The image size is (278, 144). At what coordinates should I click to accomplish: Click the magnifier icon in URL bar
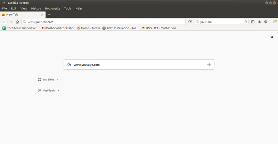pyautogui.click(x=25, y=22)
